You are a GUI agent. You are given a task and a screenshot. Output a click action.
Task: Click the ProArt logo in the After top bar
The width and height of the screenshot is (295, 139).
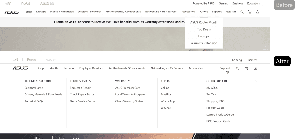point(31,60)
